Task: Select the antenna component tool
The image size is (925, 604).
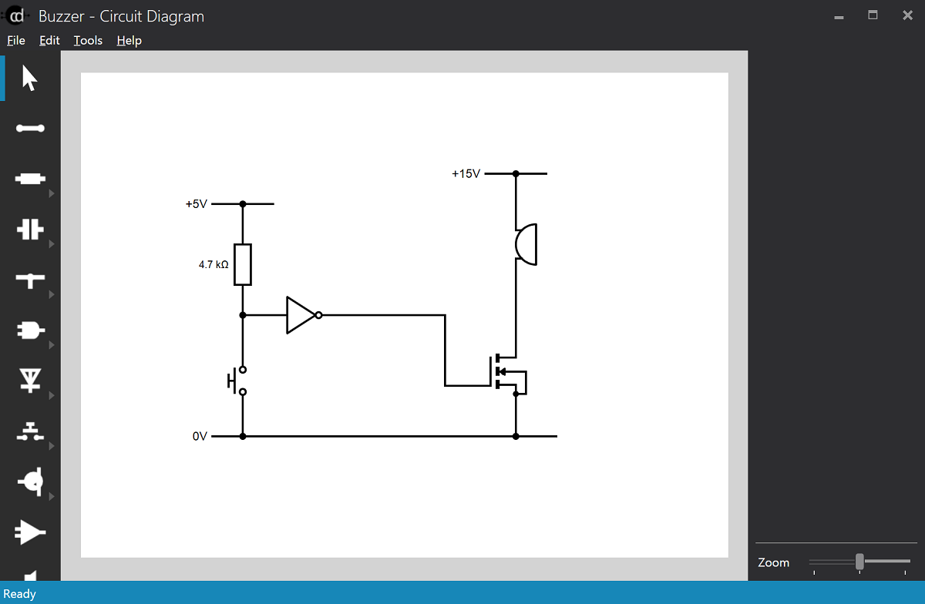Action: pos(31,379)
